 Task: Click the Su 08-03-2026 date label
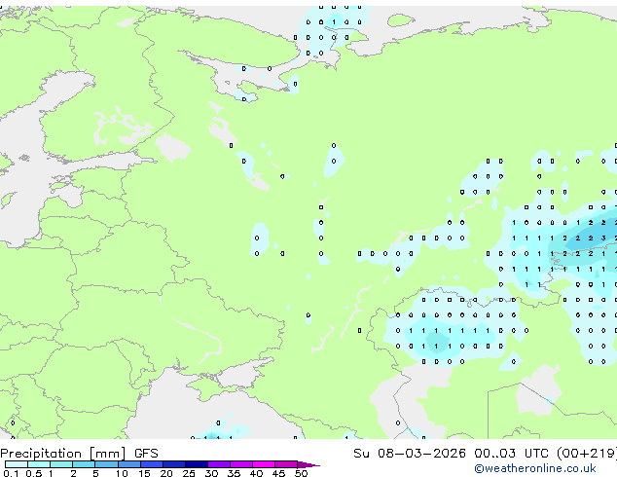(410, 454)
